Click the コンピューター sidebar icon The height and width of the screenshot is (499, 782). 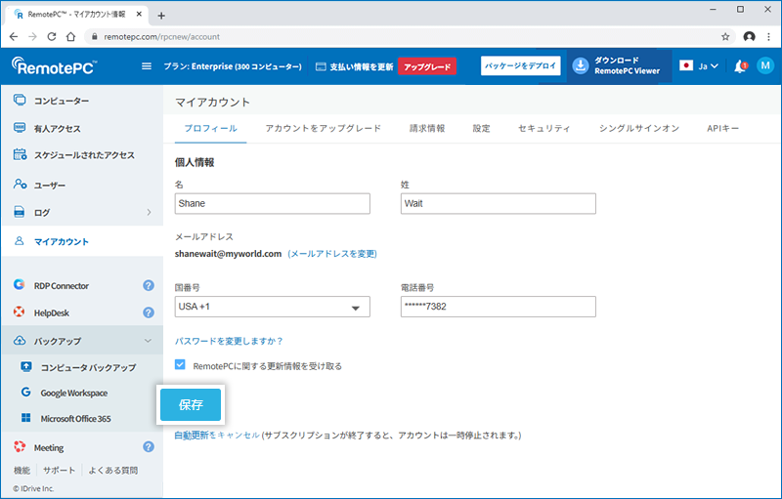[20, 101]
